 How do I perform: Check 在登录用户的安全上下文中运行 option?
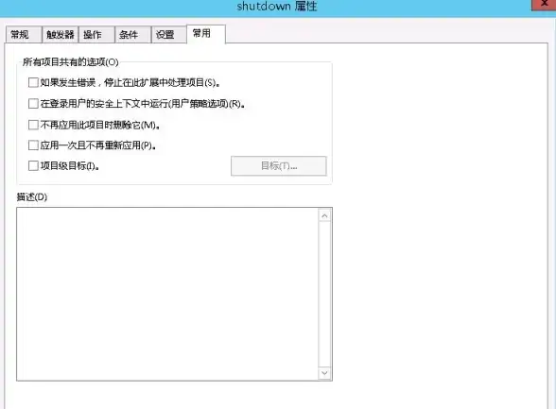(33, 104)
